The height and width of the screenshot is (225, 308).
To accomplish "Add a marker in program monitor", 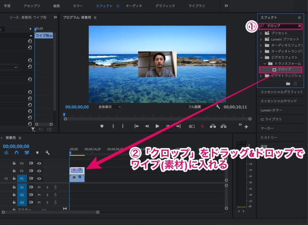I will [x=102, y=126].
